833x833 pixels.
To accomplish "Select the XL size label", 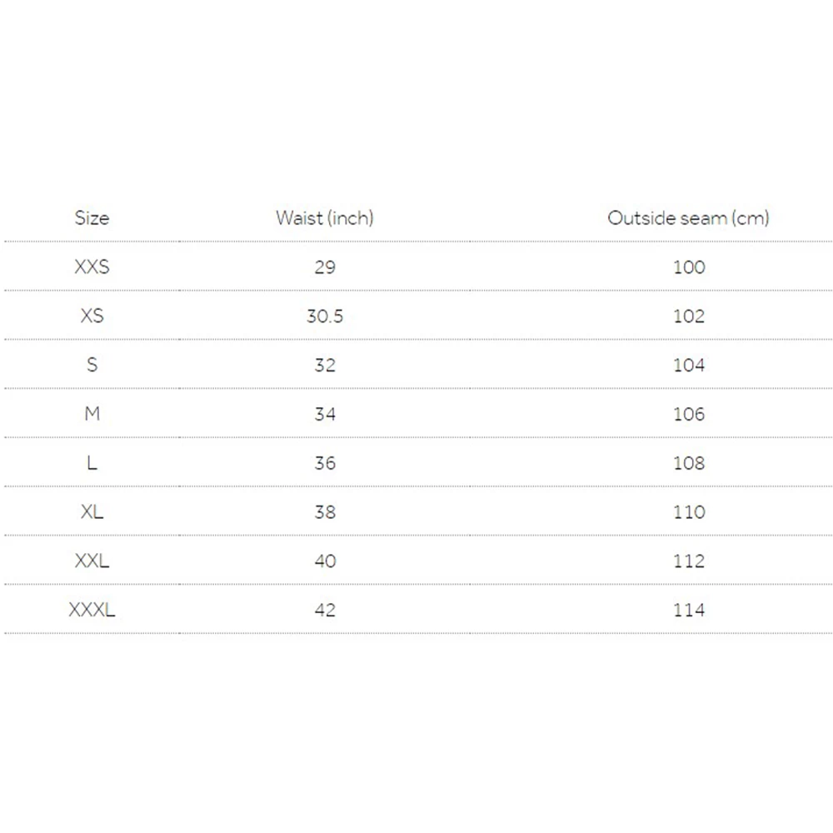I will click(x=92, y=512).
